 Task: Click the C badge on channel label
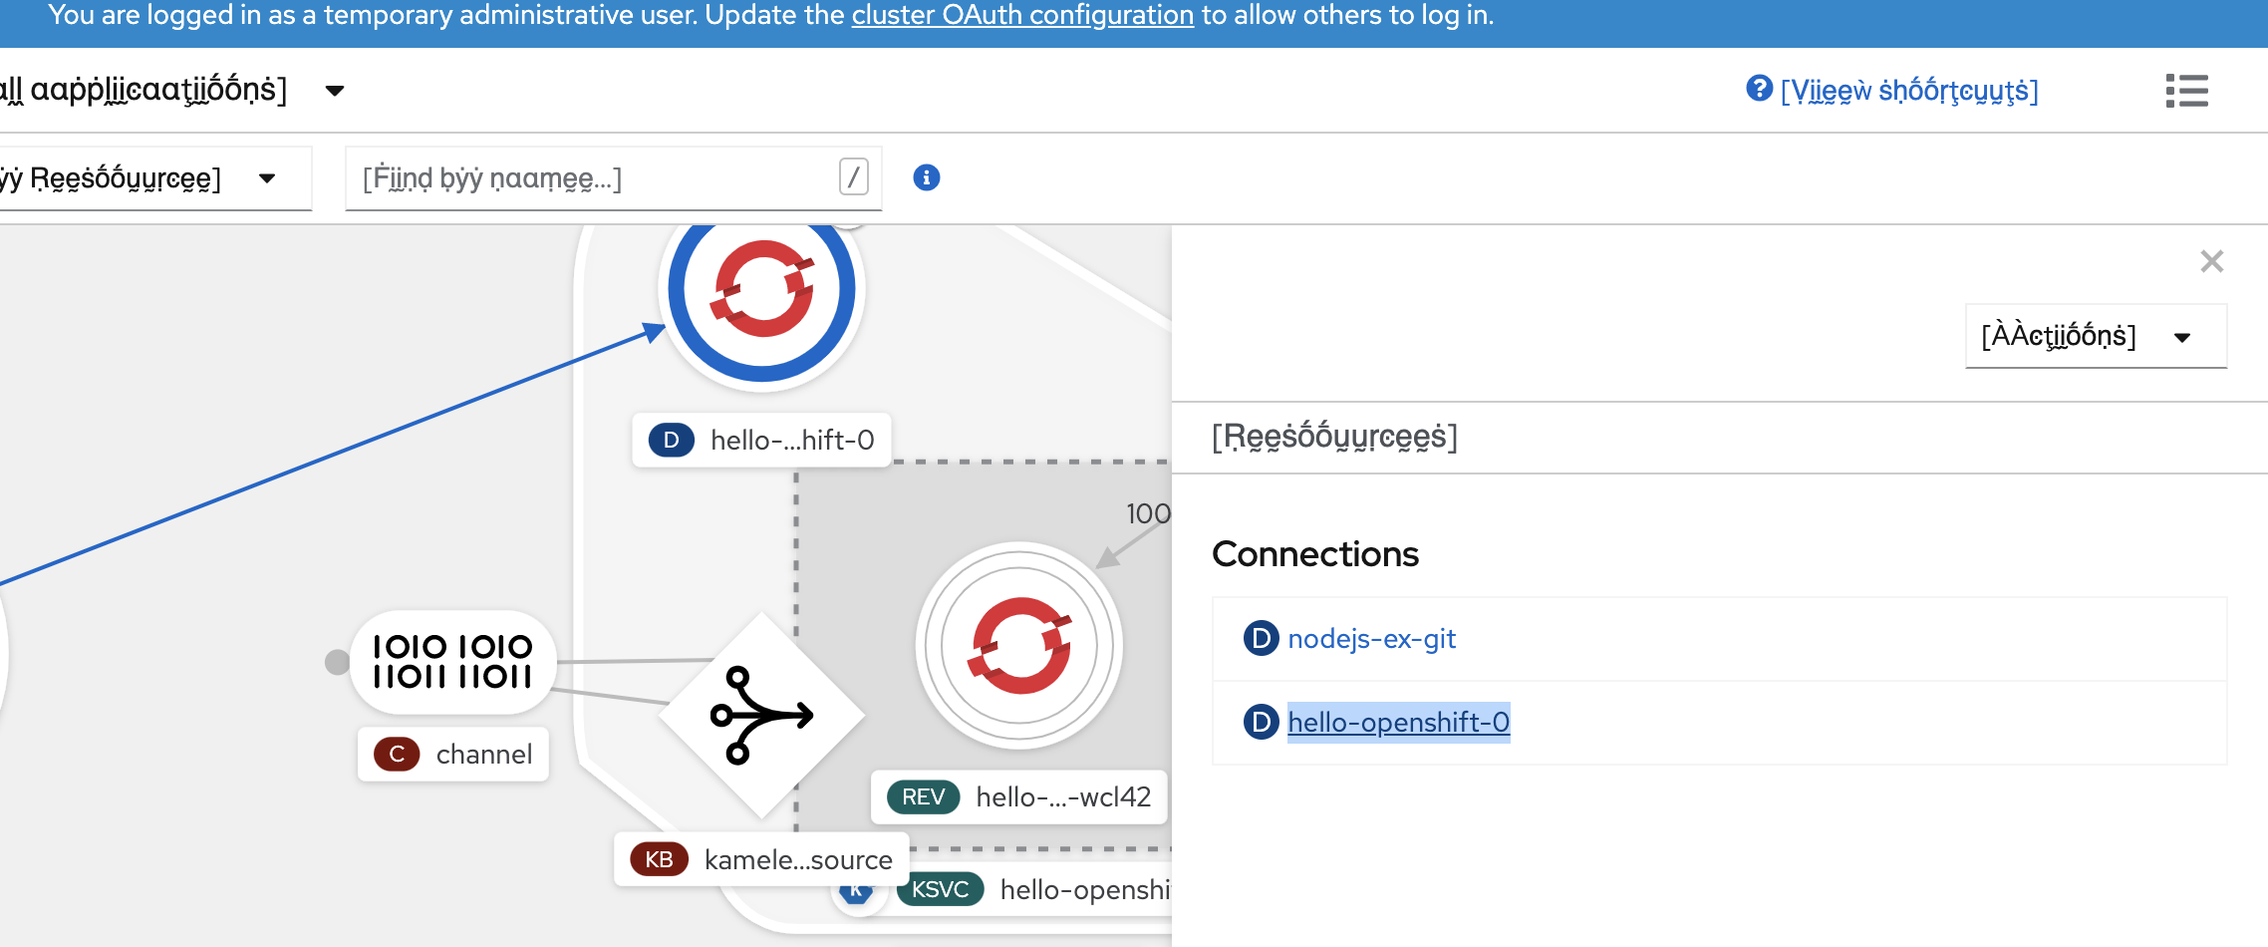point(397,754)
